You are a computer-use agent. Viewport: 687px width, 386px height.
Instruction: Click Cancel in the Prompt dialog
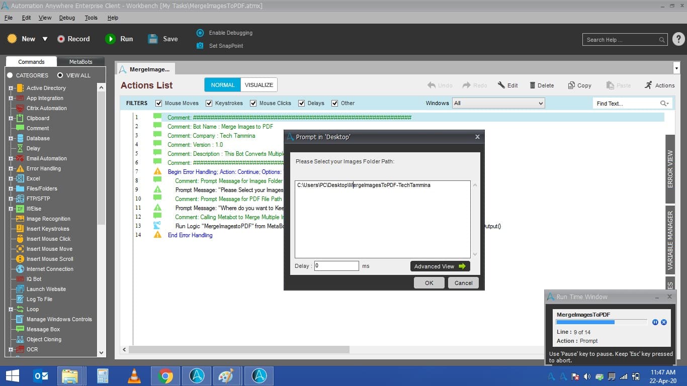click(x=463, y=283)
